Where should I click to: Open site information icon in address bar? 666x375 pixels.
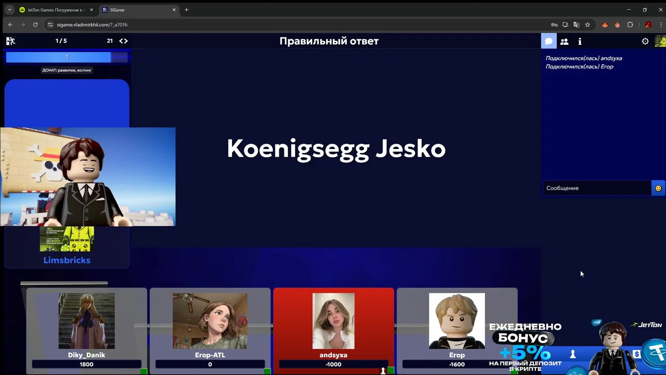[50, 24]
